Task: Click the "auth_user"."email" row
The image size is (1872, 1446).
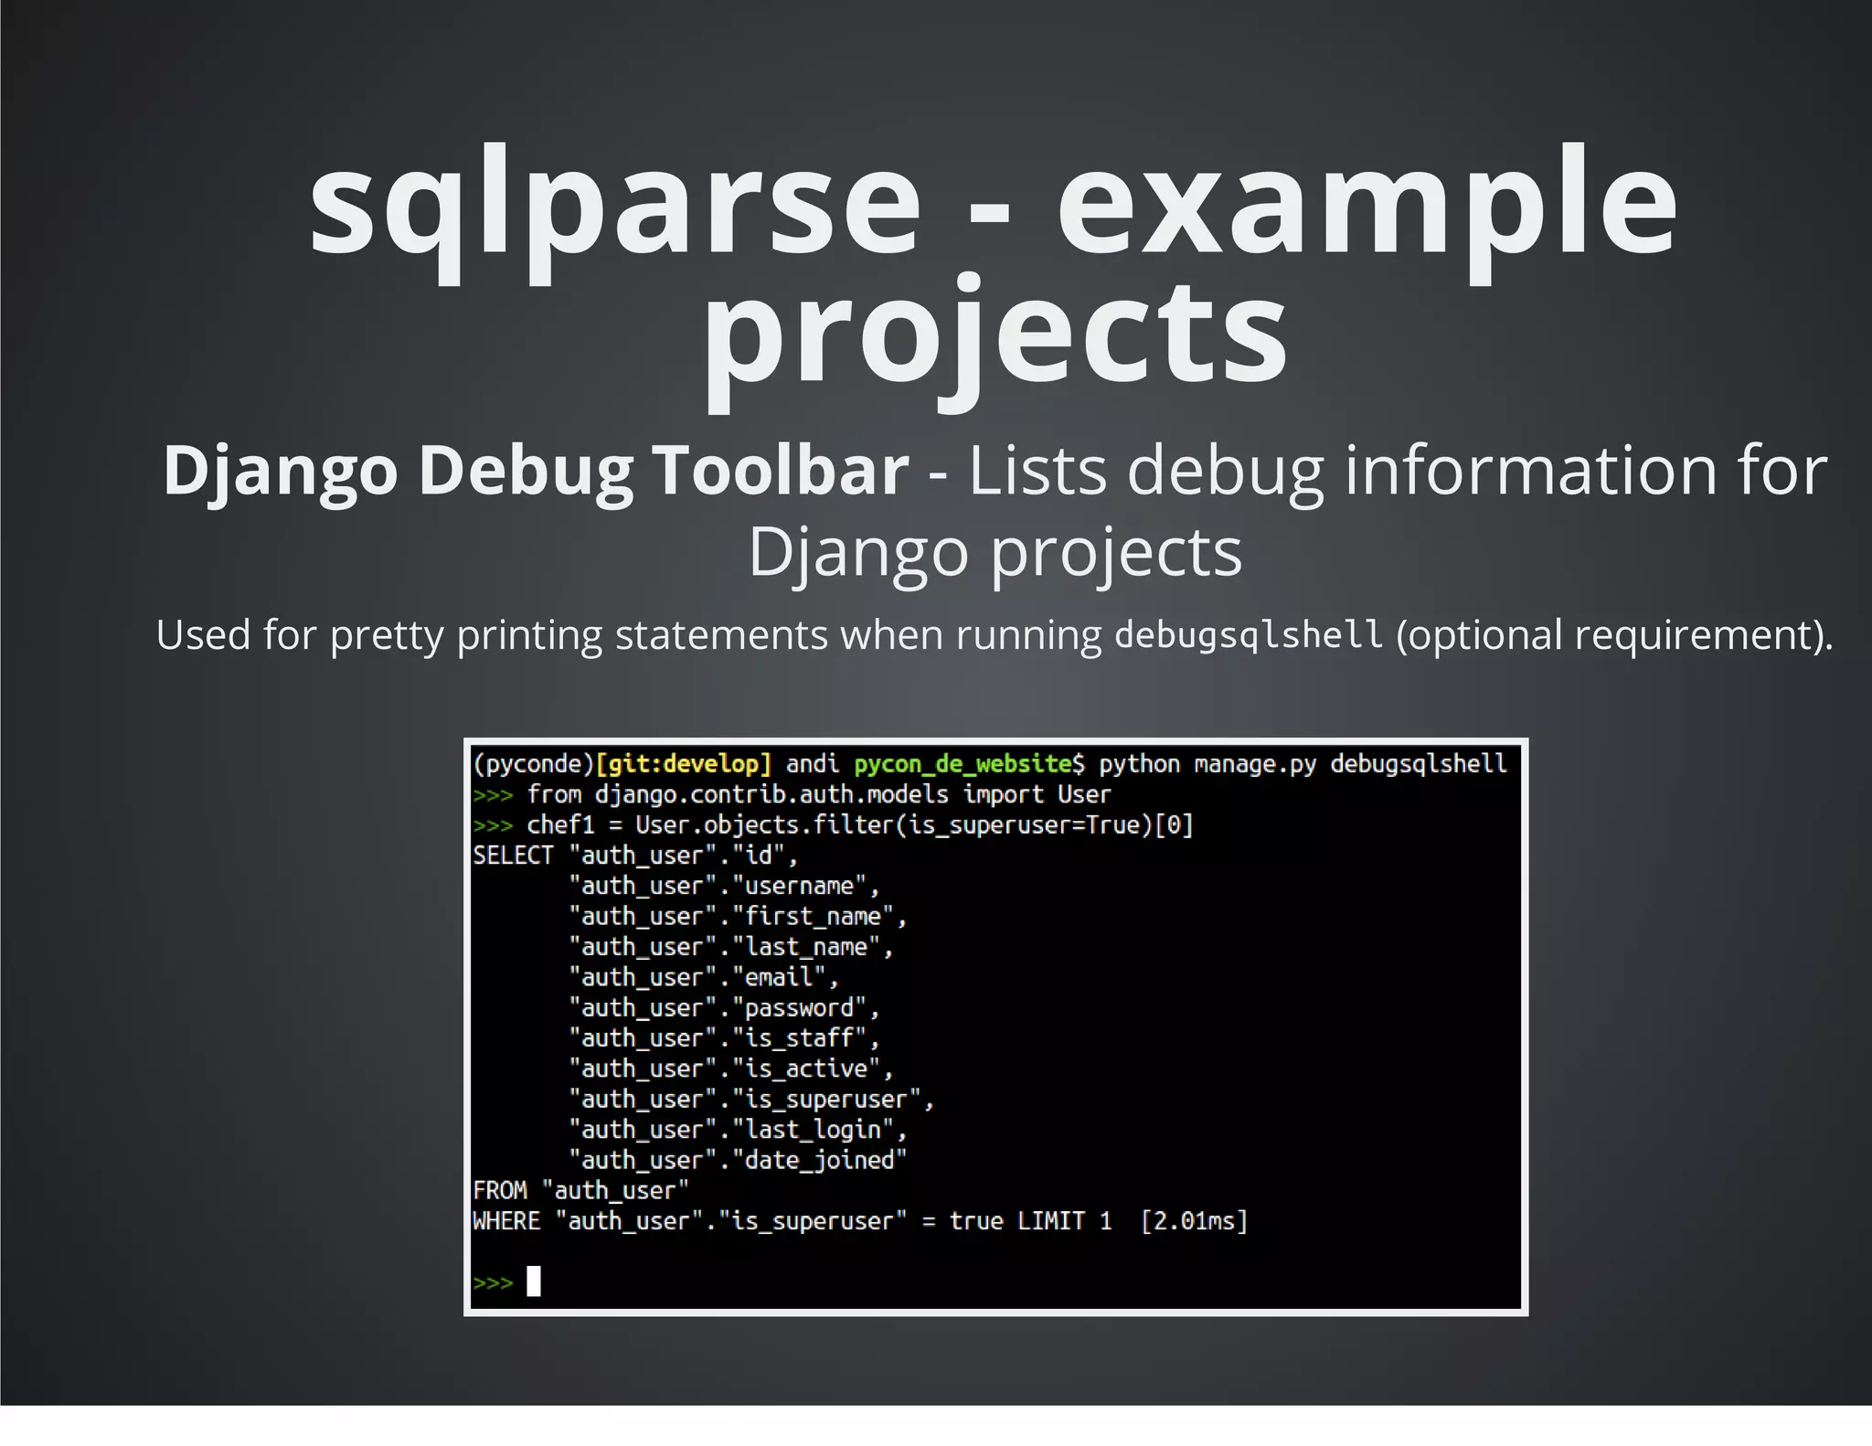Action: pos(704,977)
